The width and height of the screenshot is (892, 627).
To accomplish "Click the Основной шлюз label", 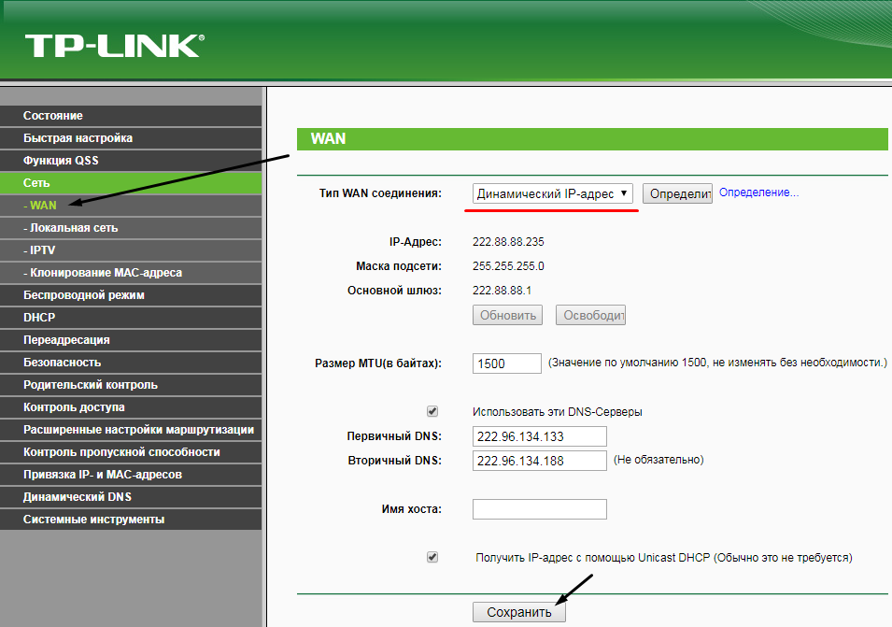I will (x=394, y=291).
